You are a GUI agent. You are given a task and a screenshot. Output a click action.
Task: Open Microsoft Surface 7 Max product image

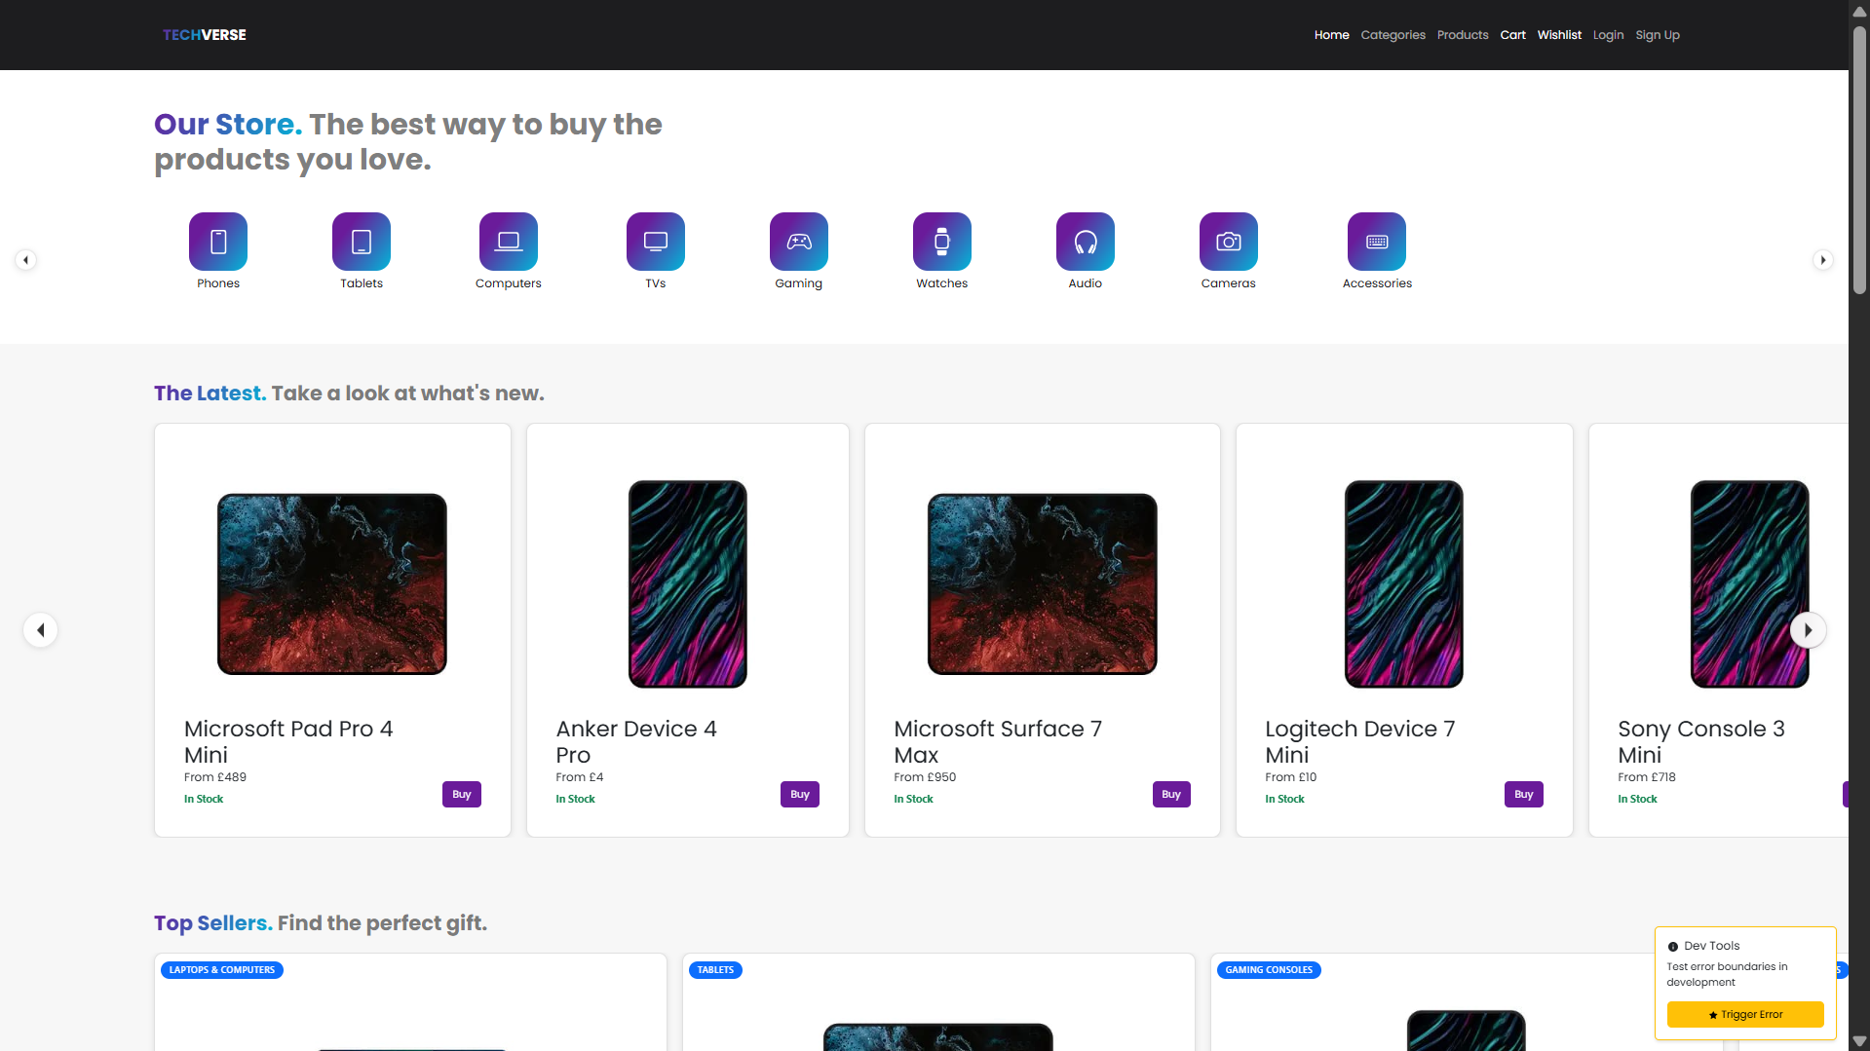tap(1042, 584)
